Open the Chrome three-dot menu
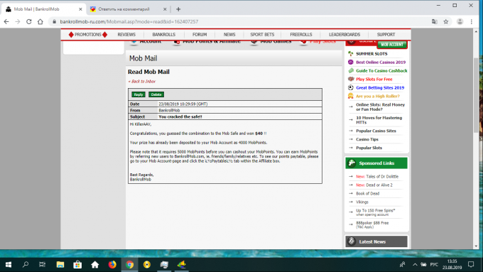 [472, 21]
